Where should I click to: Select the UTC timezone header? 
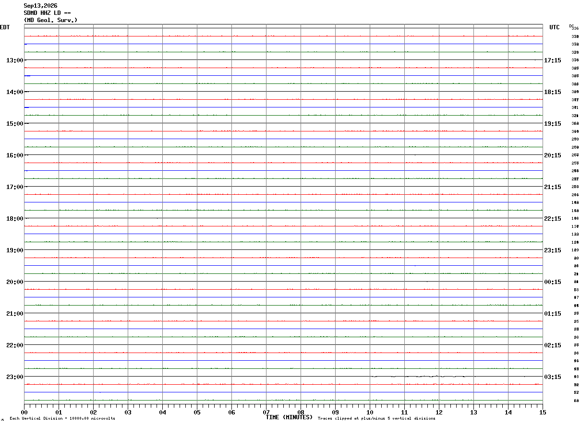pyautogui.click(x=555, y=27)
